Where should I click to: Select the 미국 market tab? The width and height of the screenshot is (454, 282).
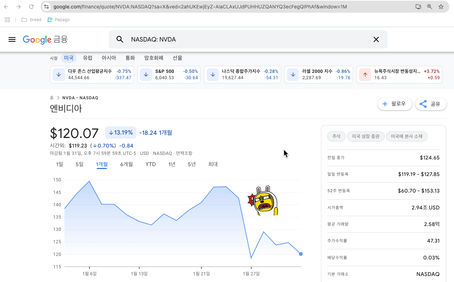tap(69, 58)
